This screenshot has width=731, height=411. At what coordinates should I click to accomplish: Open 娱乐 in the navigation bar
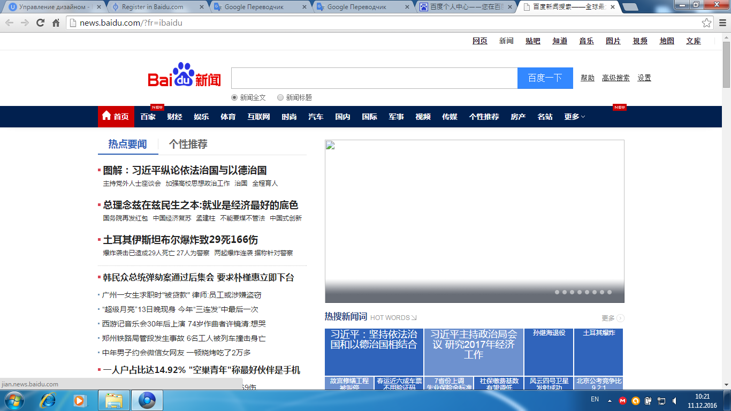coord(201,117)
